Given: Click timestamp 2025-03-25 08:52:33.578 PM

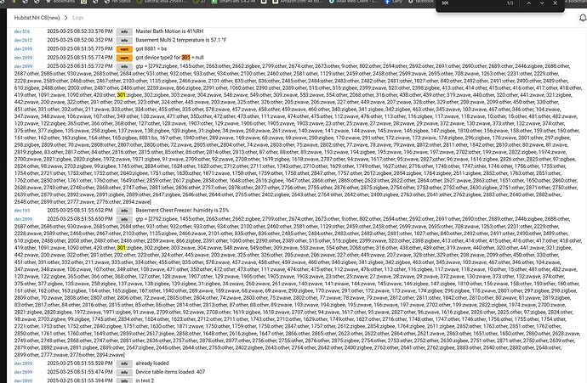Looking at the screenshot, I should click(x=80, y=31).
